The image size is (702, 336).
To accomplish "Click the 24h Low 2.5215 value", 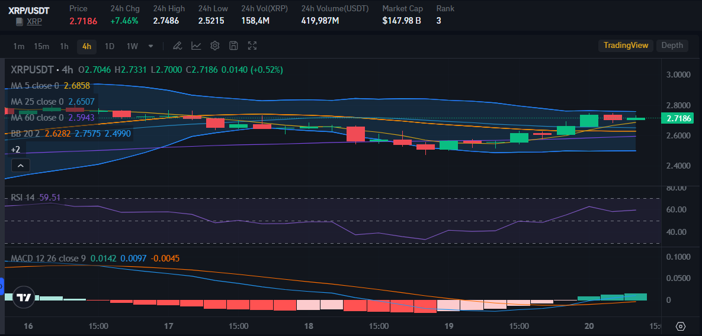I will point(211,21).
